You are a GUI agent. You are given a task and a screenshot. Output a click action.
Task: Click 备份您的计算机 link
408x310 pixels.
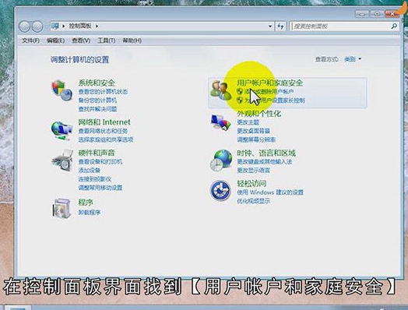[x=97, y=100]
